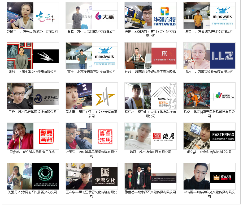This screenshot has height=206, width=243.
Task: Open 关涵丹's green swirl logo thumbnail
Action: point(33,176)
